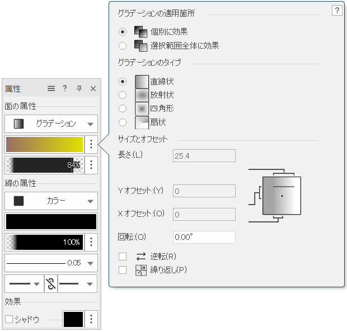Select 個別に効果 radio button
This screenshot has height=332, width=347.
[123, 32]
